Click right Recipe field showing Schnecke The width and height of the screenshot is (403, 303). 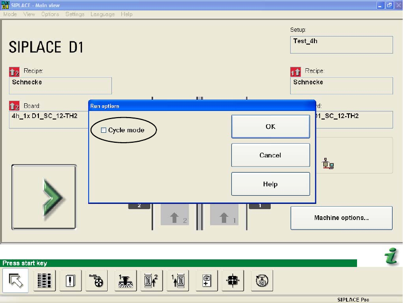(x=341, y=86)
